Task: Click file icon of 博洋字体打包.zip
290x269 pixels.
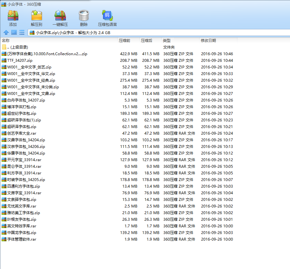Action: (4, 107)
